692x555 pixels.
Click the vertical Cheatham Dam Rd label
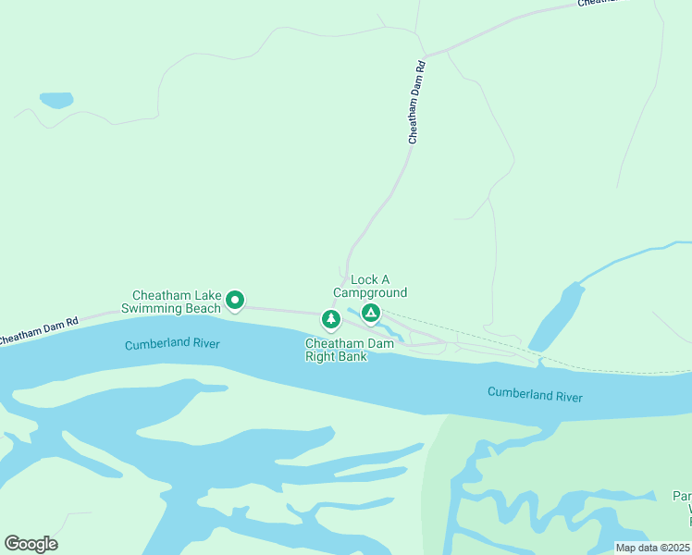point(416,103)
